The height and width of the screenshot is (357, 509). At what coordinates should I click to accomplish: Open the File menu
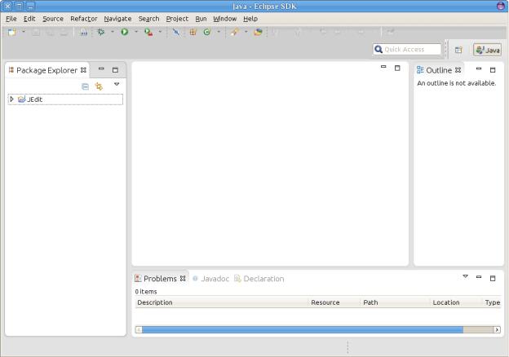pyautogui.click(x=11, y=19)
